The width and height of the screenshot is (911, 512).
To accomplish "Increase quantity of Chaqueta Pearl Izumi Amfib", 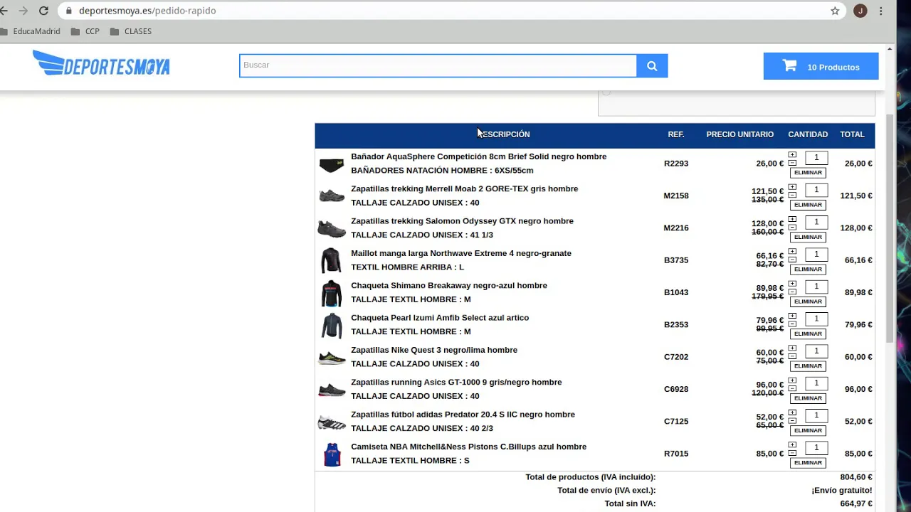I will click(x=792, y=316).
